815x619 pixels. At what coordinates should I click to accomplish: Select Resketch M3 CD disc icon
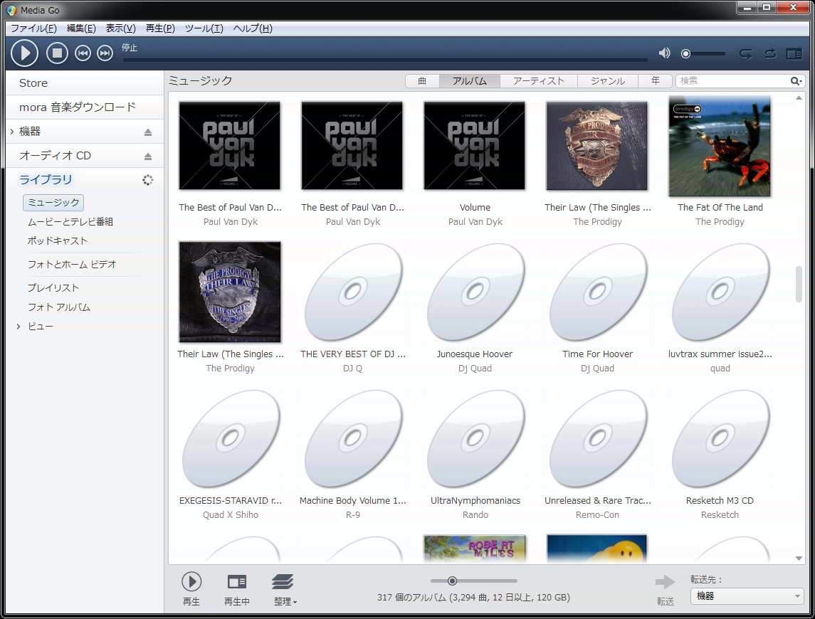[720, 439]
